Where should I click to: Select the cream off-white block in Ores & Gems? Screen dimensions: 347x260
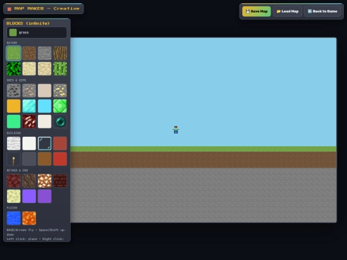pos(44,121)
